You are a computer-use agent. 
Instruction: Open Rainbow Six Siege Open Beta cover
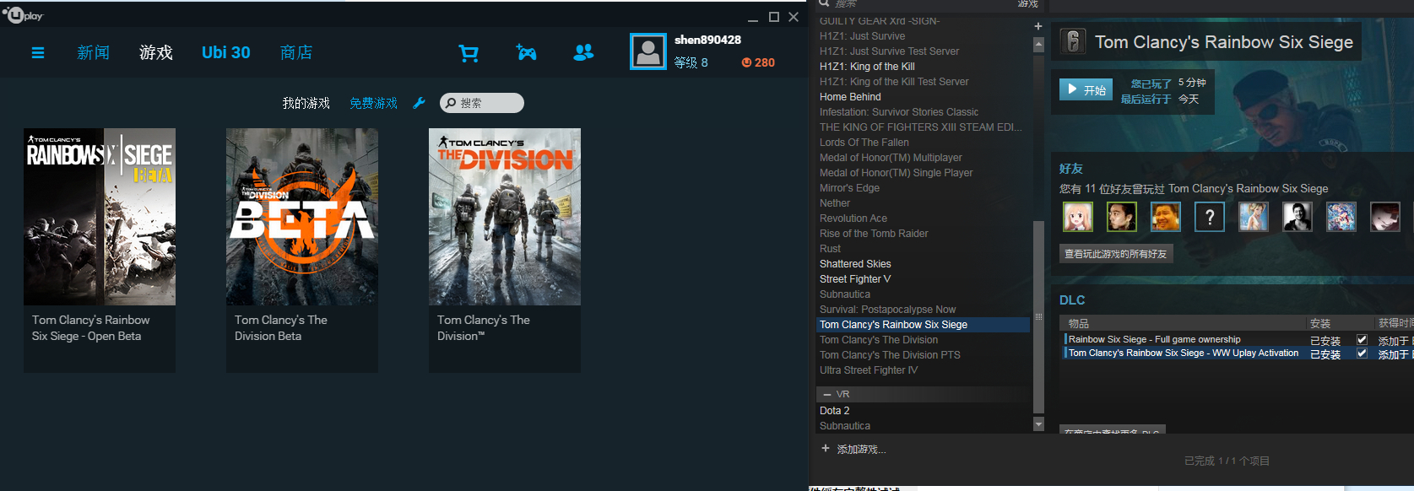coord(100,217)
